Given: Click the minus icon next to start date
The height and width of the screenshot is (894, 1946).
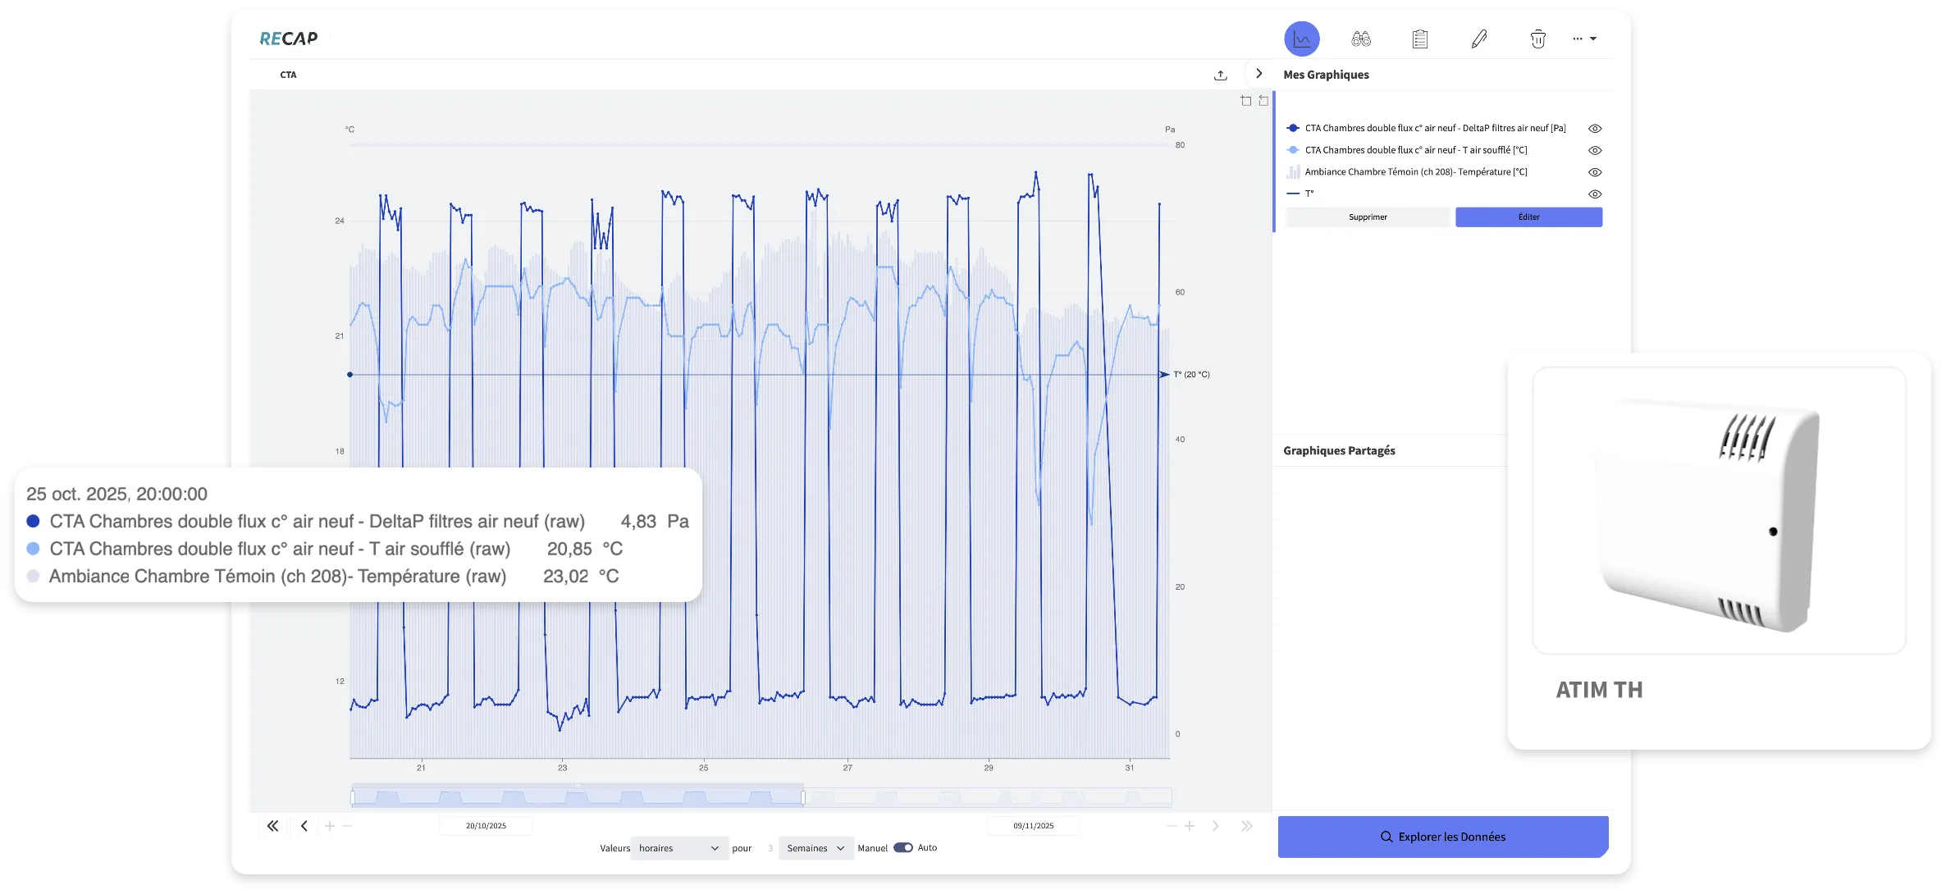Looking at the screenshot, I should point(347,826).
